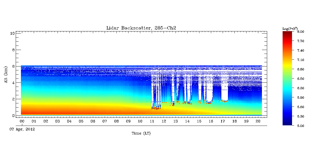Click the 11 hour time tick label
The height and width of the screenshot is (157, 314).
pos(152,121)
